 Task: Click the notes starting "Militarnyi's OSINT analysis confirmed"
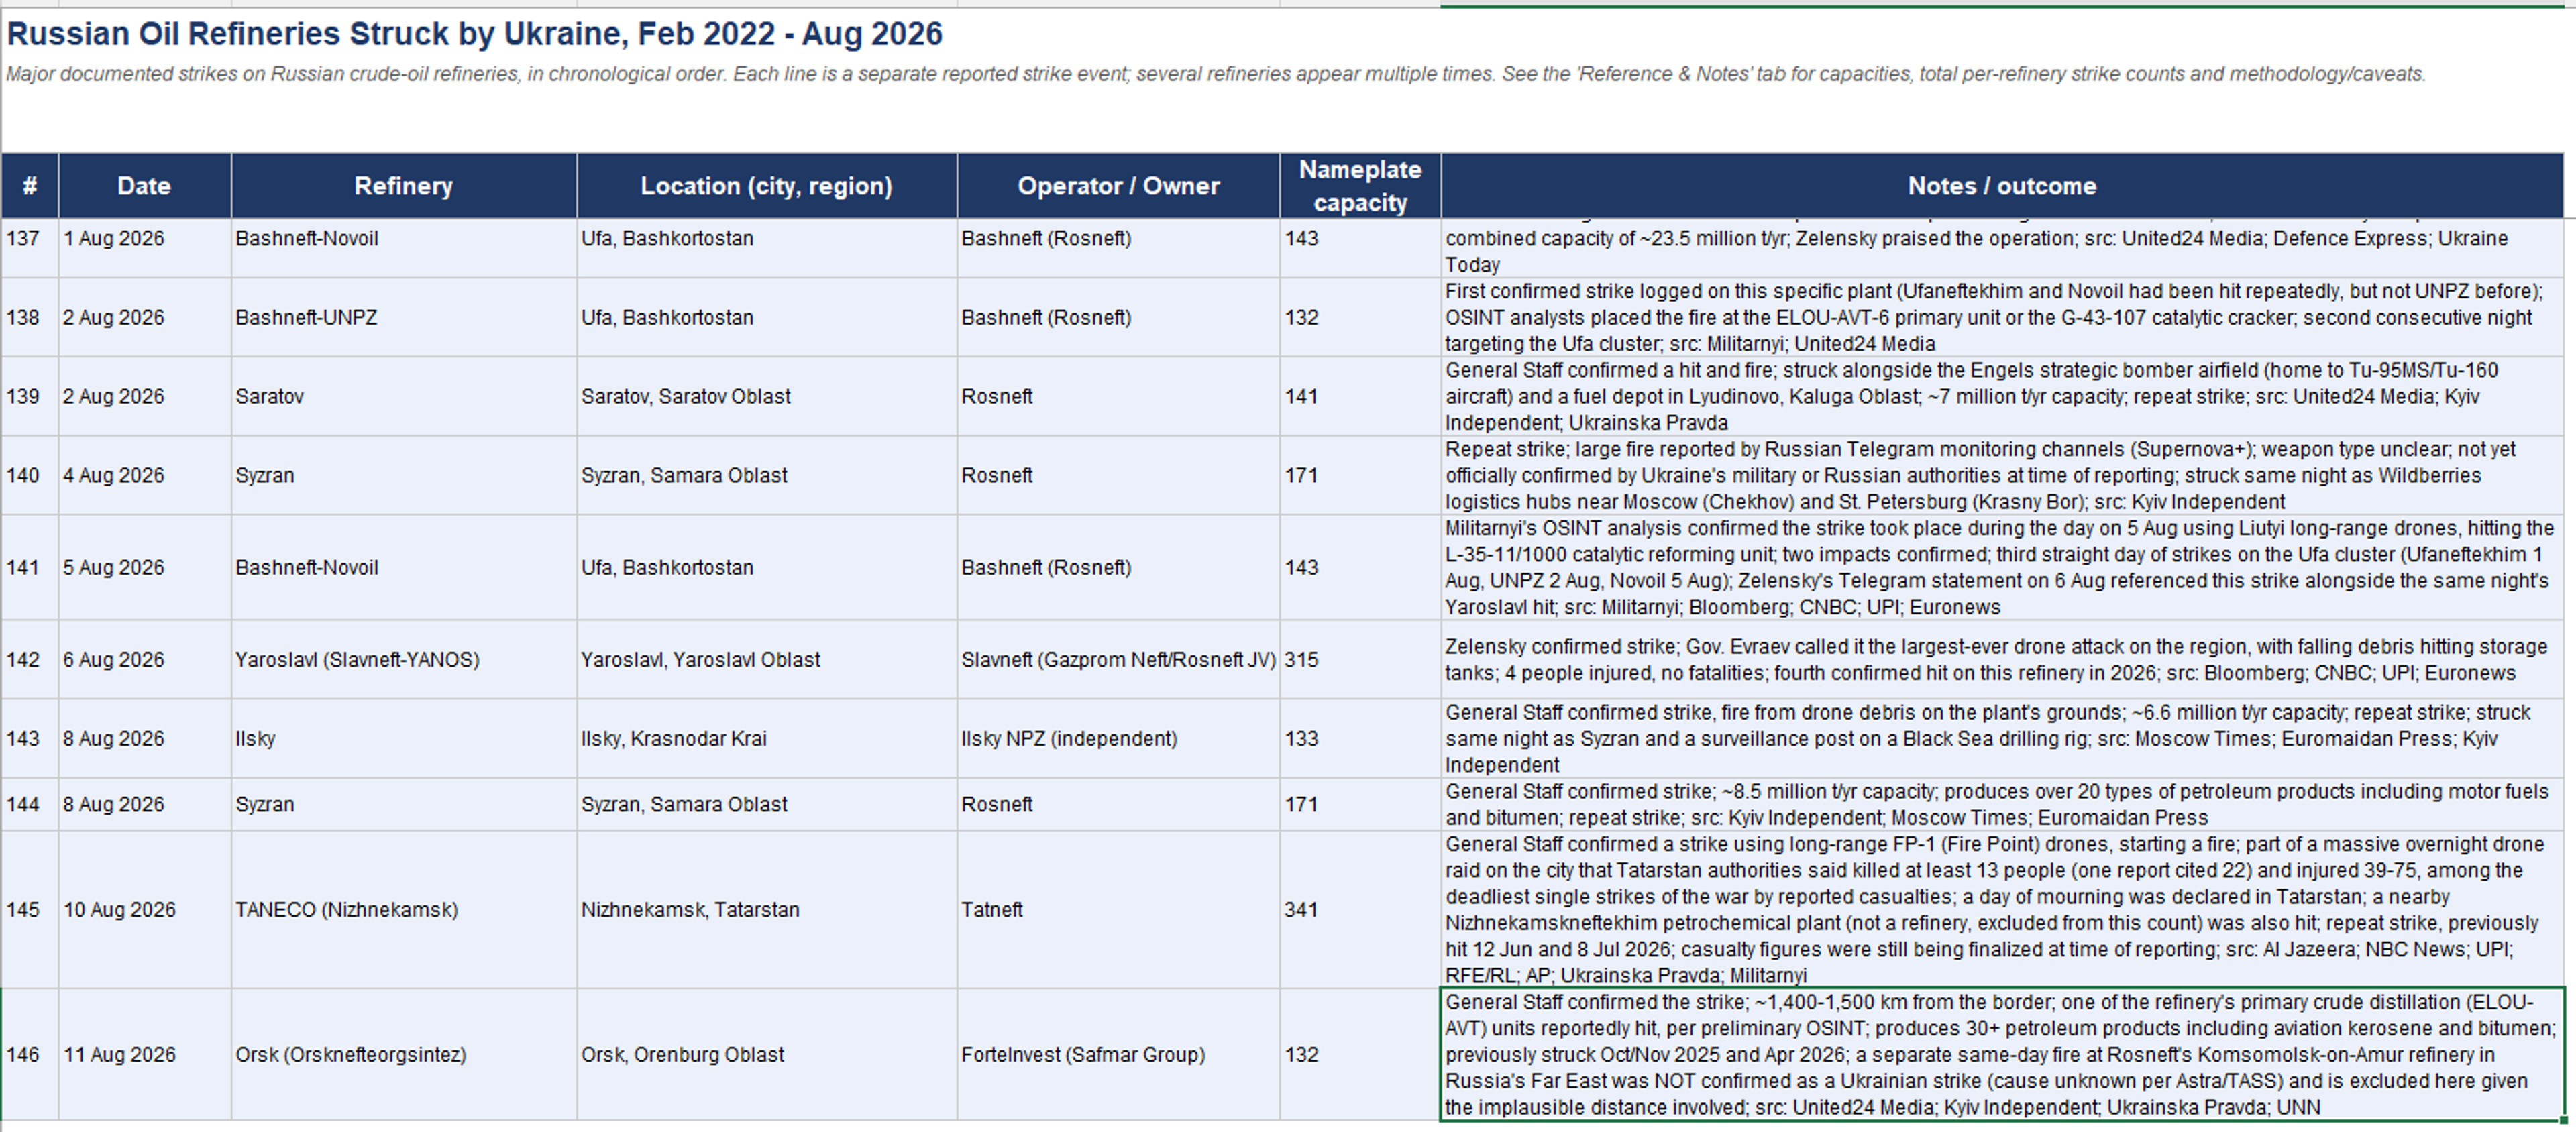pos(2002,568)
